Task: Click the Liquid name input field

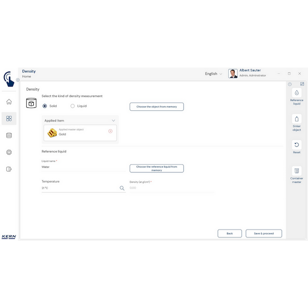Action: (82, 167)
